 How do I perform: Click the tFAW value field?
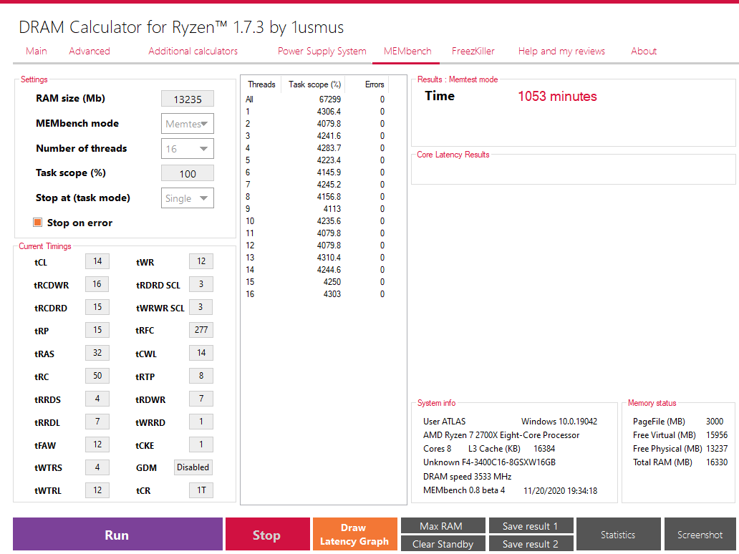pos(97,444)
